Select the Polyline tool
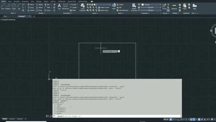This screenshot has height=122, width=216. point(8,6)
